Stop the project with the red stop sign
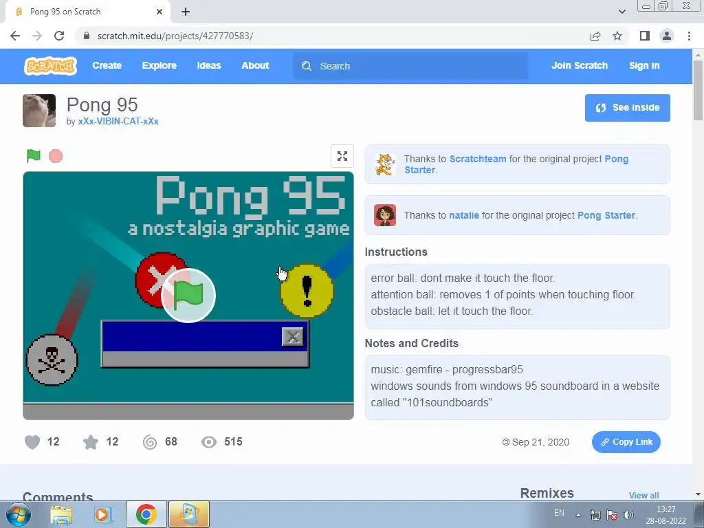Viewport: 704px width, 528px height. coord(56,156)
